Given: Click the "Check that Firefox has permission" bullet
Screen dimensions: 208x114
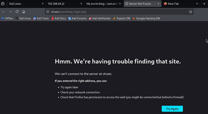Looking at the screenshot, I should pos(122,97).
